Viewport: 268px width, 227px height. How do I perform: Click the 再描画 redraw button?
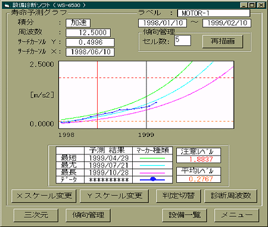click(223, 42)
